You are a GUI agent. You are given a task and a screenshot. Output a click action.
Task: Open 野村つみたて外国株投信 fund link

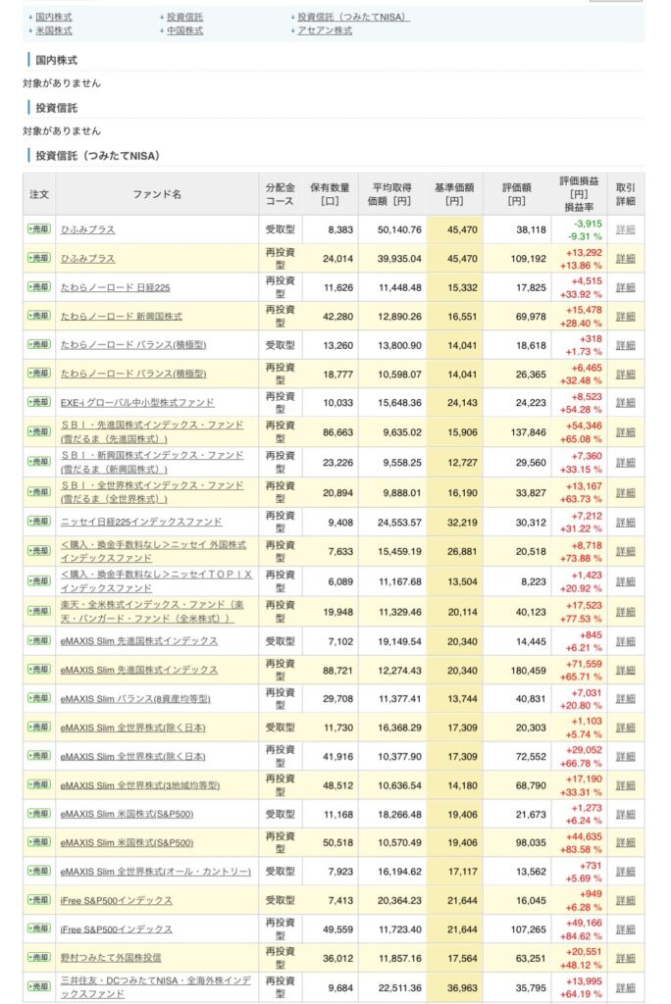pos(111,958)
